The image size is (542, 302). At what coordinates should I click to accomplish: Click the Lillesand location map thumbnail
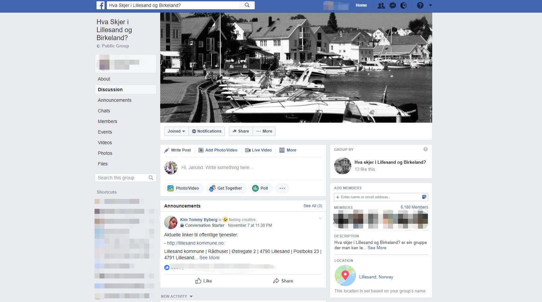(345, 276)
